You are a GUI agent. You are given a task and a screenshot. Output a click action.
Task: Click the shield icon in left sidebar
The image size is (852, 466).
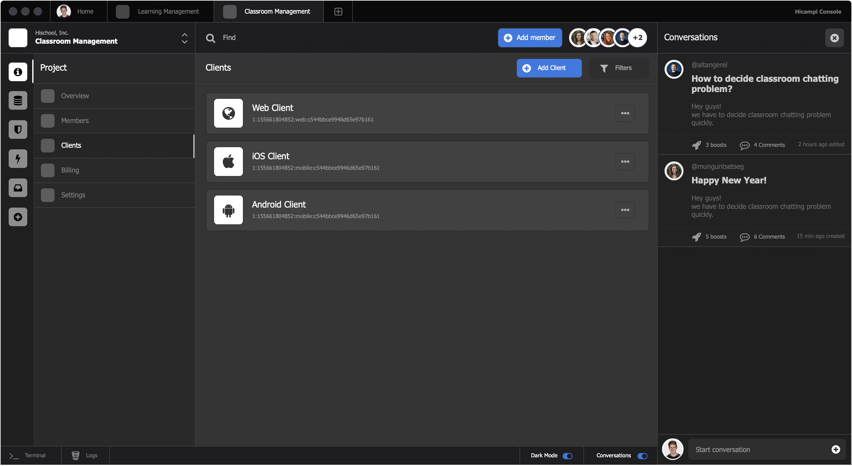click(18, 129)
